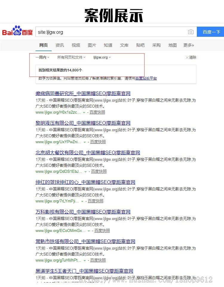Viewport: 224px width, 287px height.
Task: Open result 黎明液压有限公司_中国黑帽SEO零距离官网
Action: pyautogui.click(x=83, y=123)
